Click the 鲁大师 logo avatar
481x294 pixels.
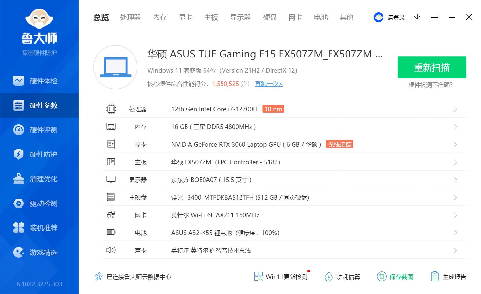point(39,20)
